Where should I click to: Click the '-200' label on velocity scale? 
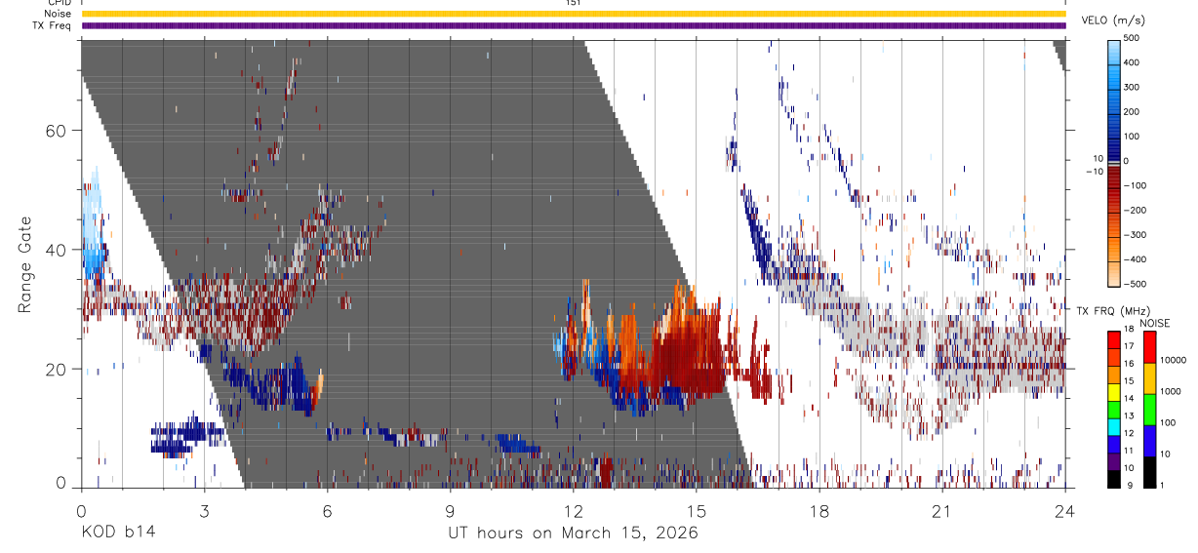coord(1135,210)
